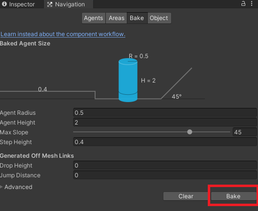Click the Baked Agent Size heading
Image resolution: width=258 pixels, height=211 pixels.
pos(25,43)
